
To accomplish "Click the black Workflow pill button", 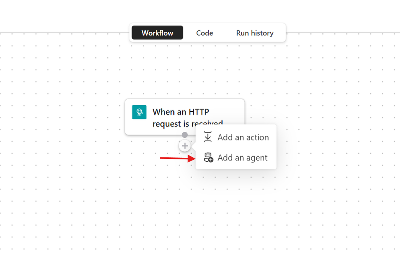I will (157, 33).
